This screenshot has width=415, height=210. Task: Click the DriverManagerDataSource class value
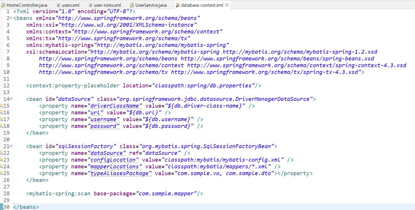tap(215, 99)
